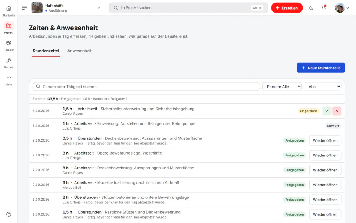356x223 pixels.
Task: Click Ctrl K shortcut badge in search
Action: (x=257, y=8)
